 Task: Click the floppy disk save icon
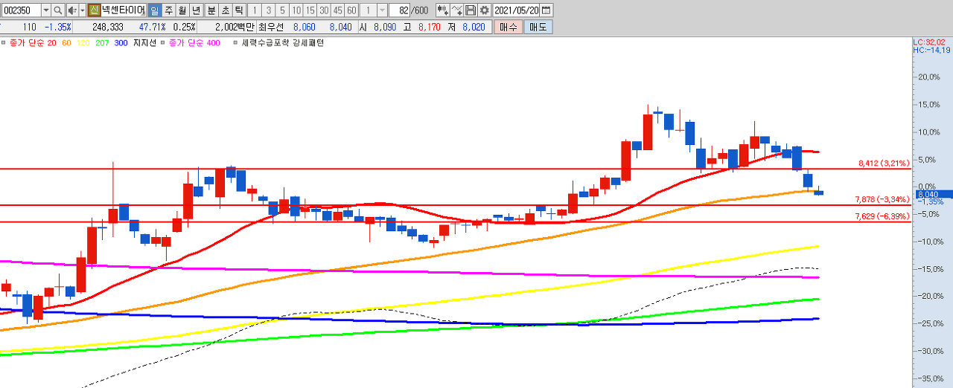(471, 10)
